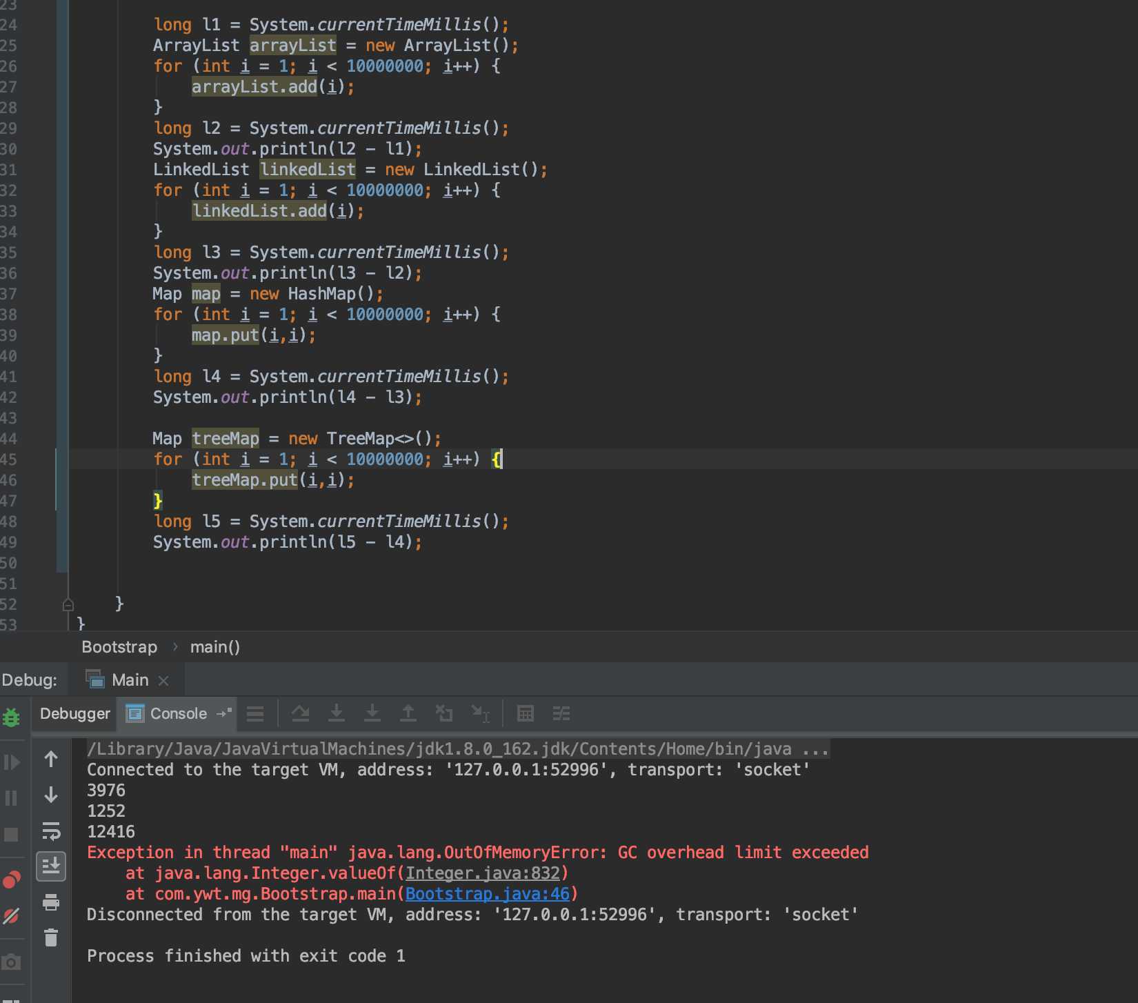Click the Step Out icon

tap(408, 714)
